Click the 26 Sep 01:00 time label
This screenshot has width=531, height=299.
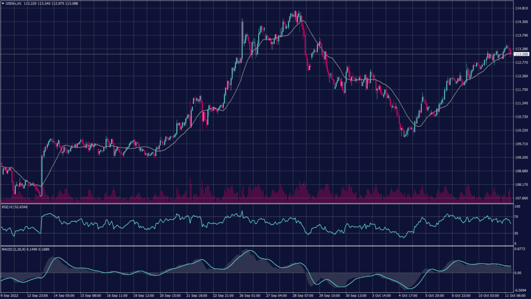[249, 295]
